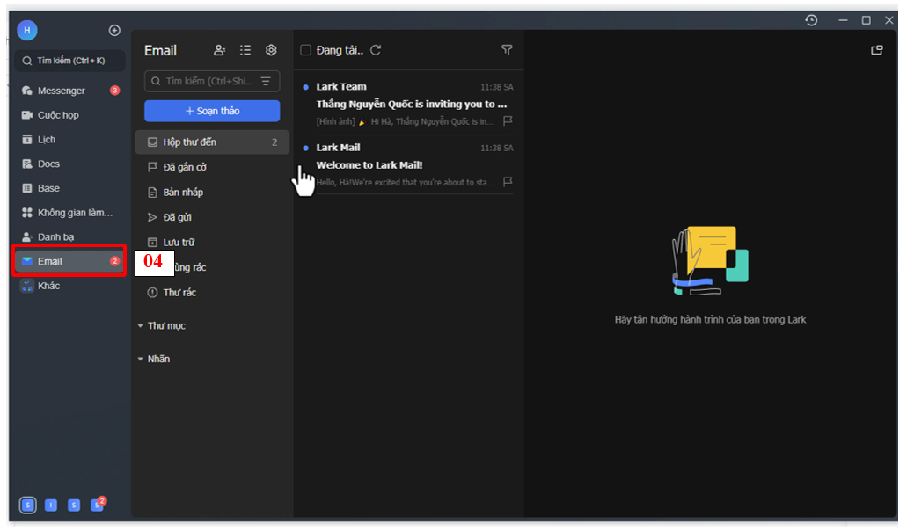Open the history clock icon in title bar
The width and height of the screenshot is (907, 531).
[x=812, y=20]
